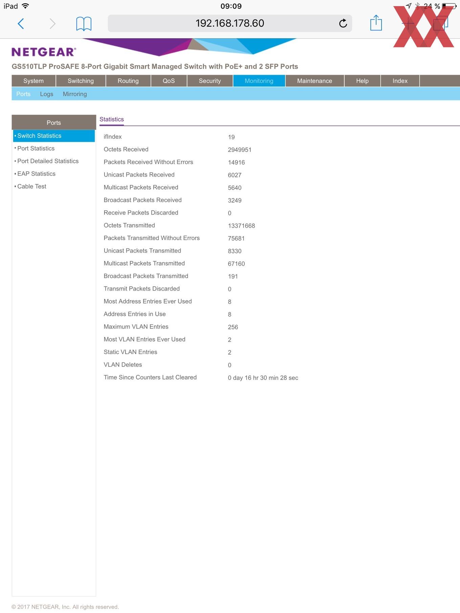The height and width of the screenshot is (613, 460).
Task: Click the value 6027
Action: tap(234, 175)
